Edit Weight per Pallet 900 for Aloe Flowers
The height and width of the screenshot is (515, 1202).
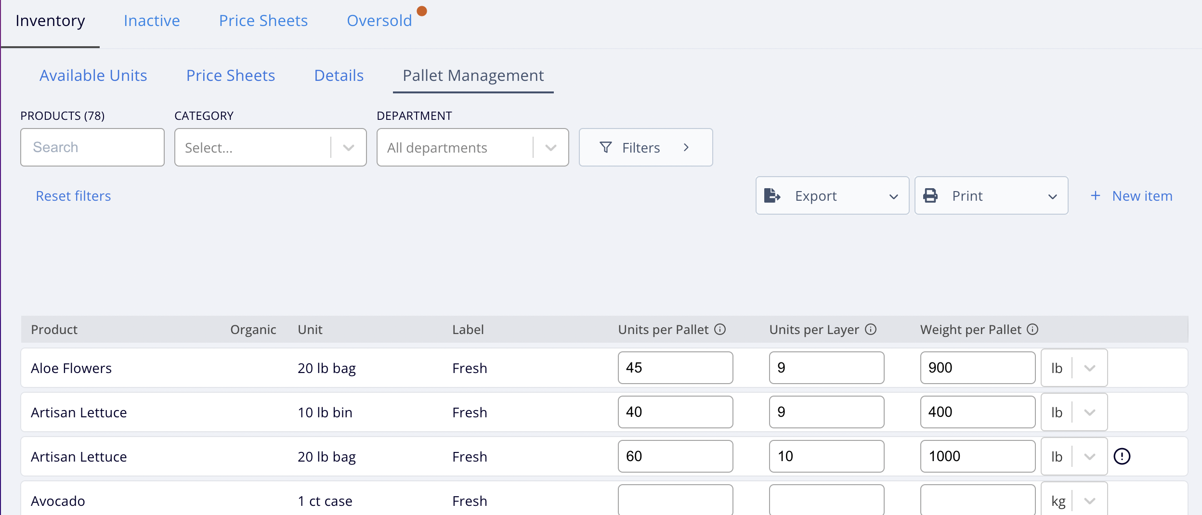pos(978,368)
